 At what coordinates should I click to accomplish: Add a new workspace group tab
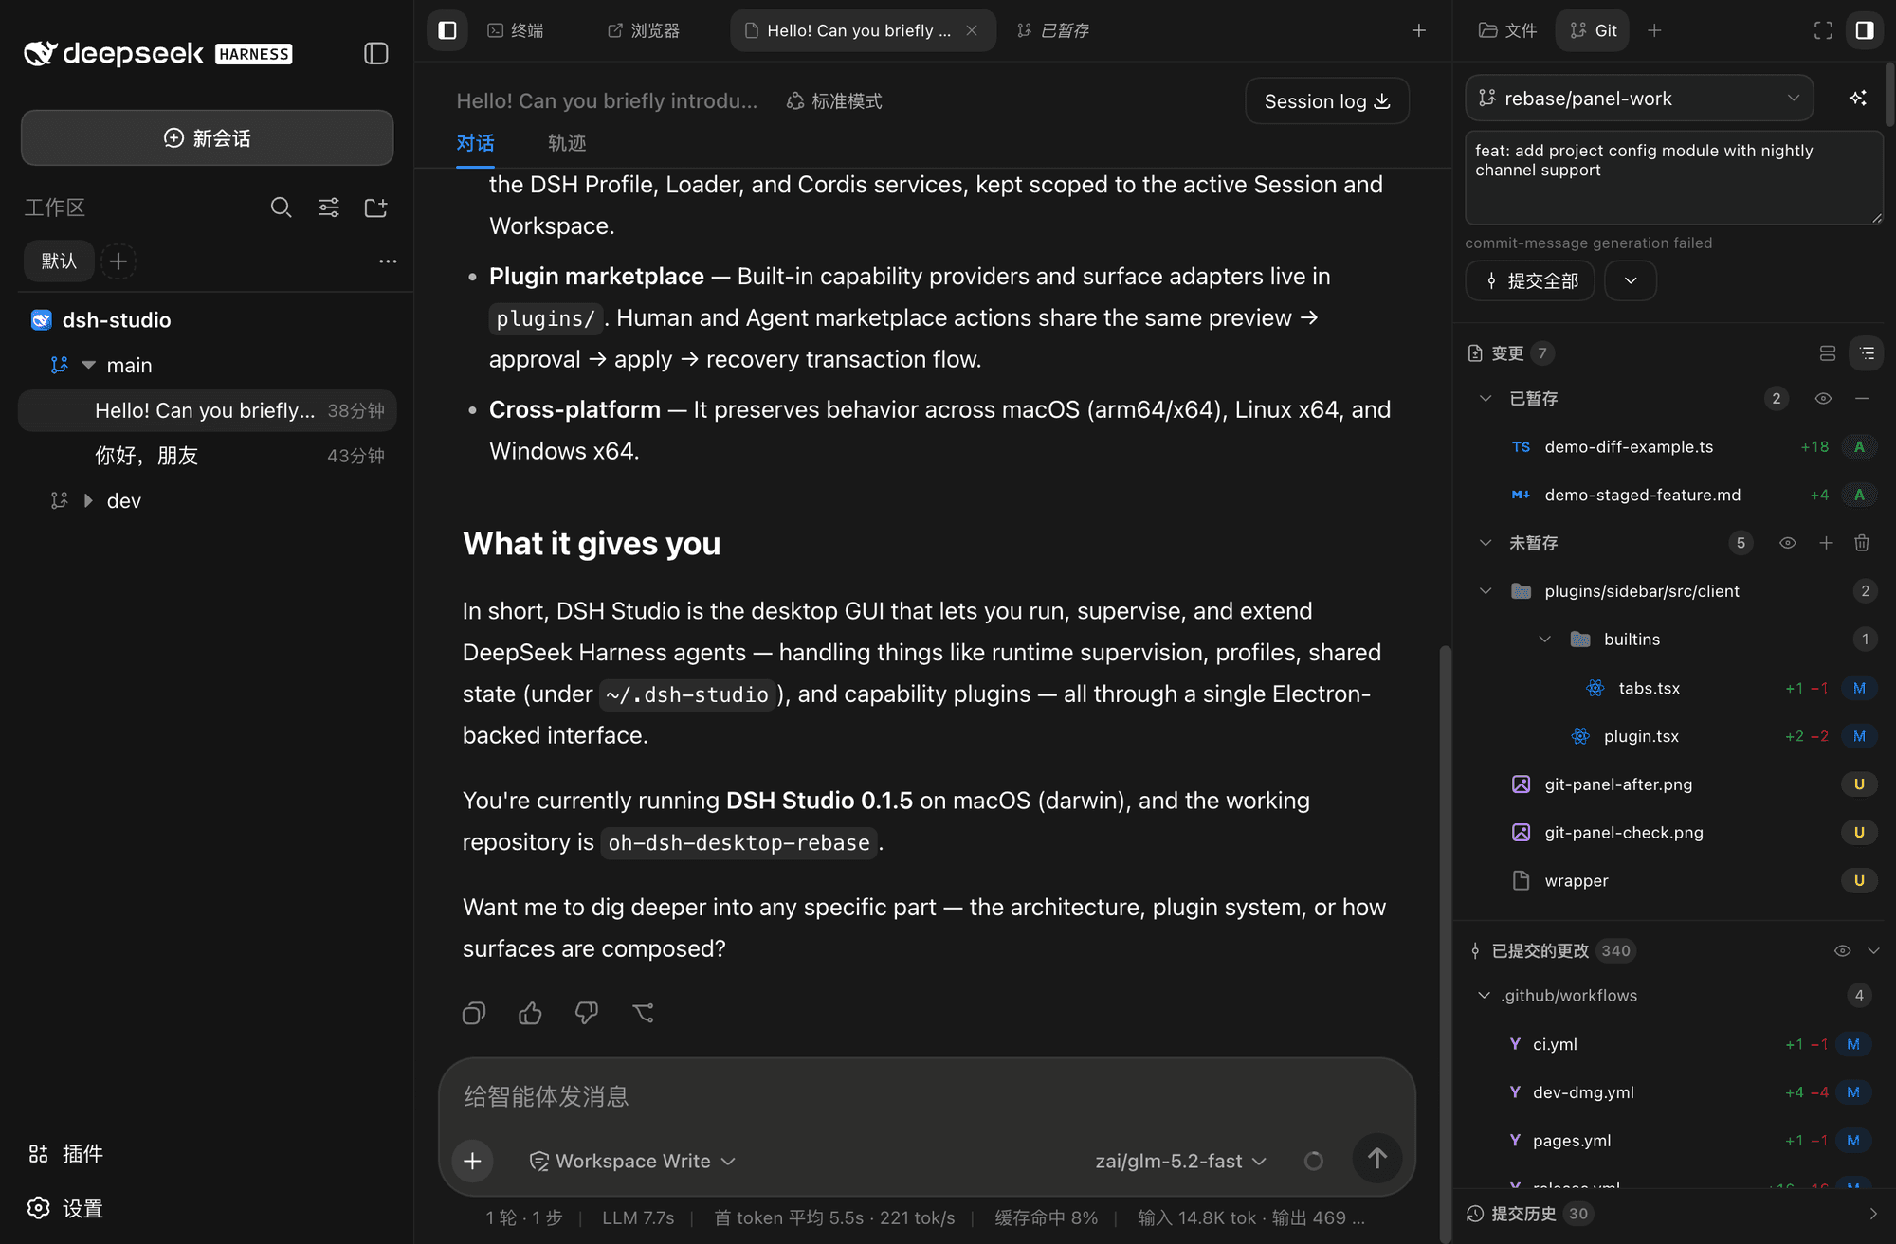click(x=118, y=261)
